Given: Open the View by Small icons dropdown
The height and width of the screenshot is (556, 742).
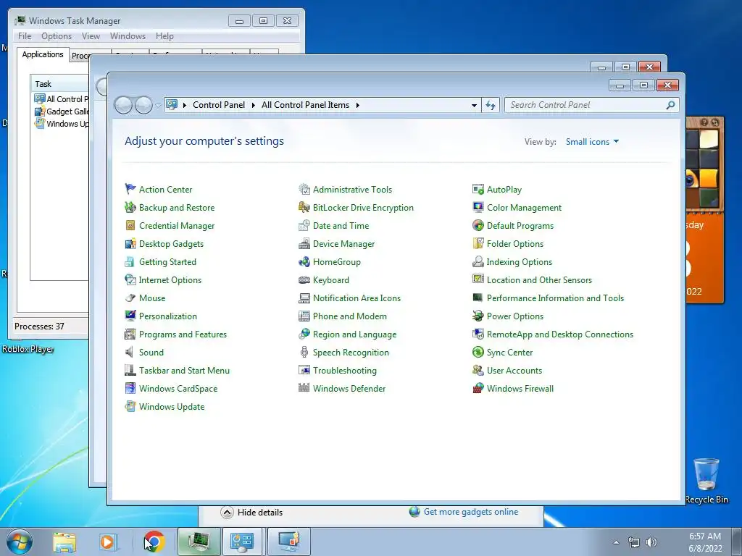Looking at the screenshot, I should point(592,141).
